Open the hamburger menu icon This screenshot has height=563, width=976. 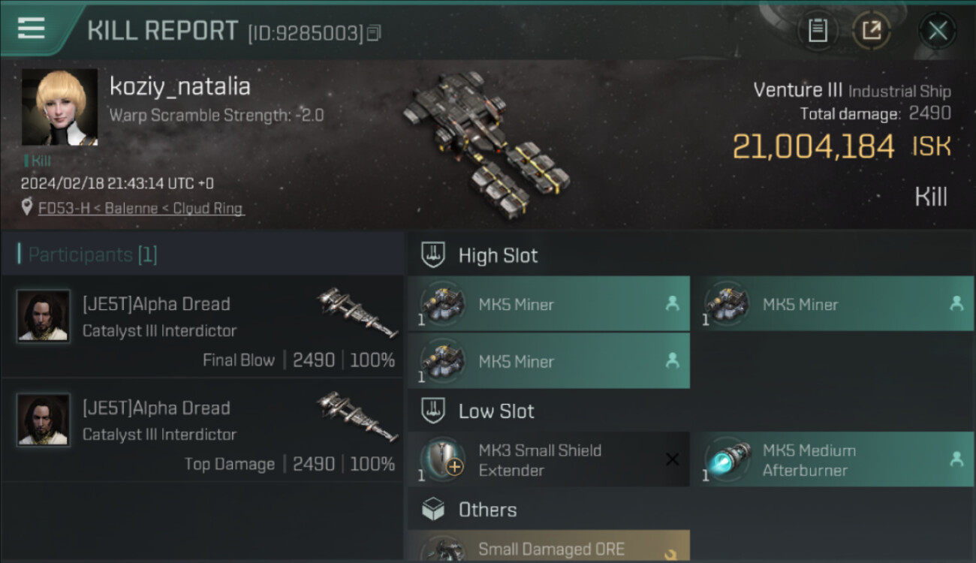tap(31, 29)
